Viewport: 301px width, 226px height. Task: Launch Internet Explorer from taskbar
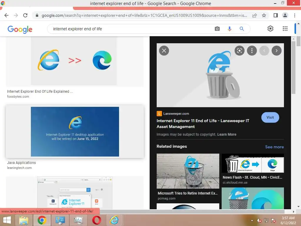114,220
